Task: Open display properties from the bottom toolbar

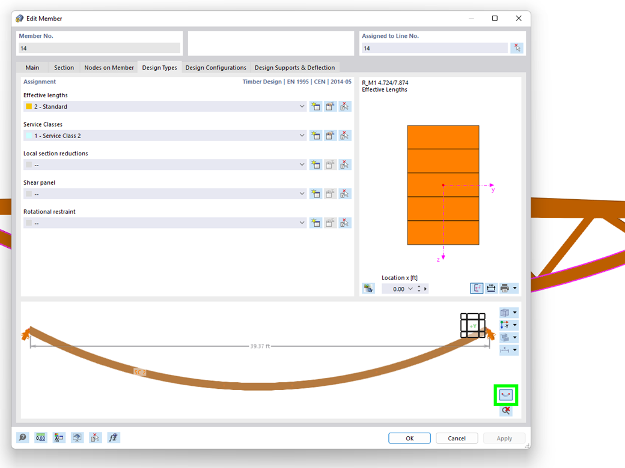Action: [76, 437]
